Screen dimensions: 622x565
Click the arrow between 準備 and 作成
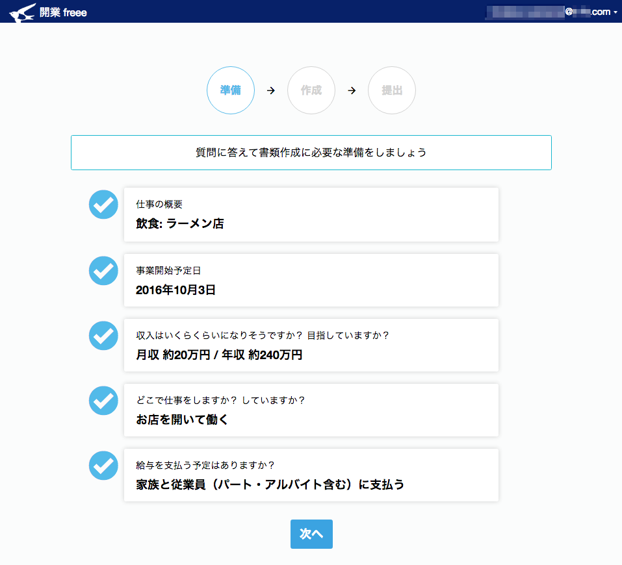[271, 90]
